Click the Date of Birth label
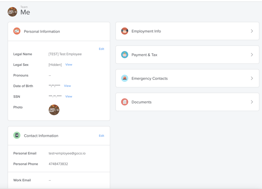The width and height of the screenshot is (262, 189). tap(23, 86)
